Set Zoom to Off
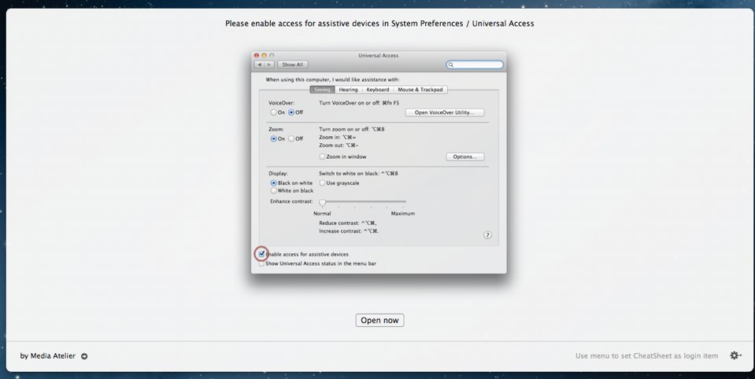This screenshot has height=379, width=755. pos(291,138)
